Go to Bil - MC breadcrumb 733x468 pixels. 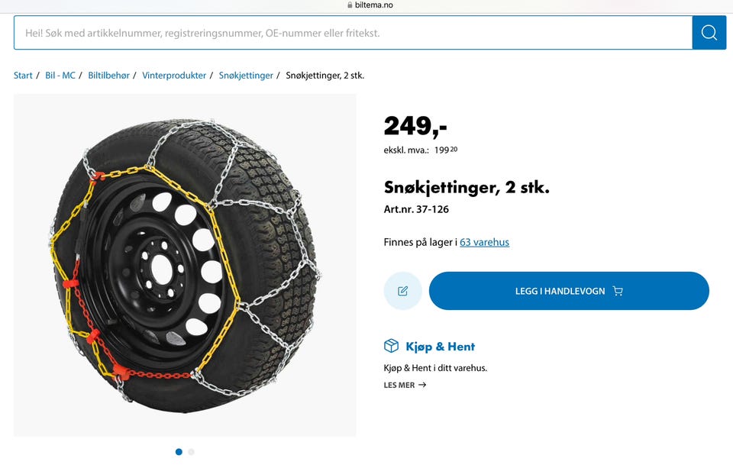60,76
